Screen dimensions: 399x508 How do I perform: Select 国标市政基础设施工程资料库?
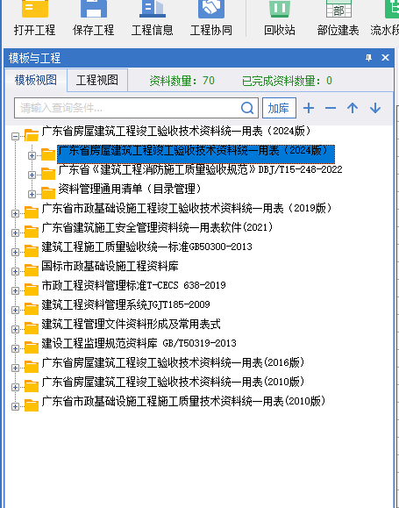pyautogui.click(x=110, y=267)
